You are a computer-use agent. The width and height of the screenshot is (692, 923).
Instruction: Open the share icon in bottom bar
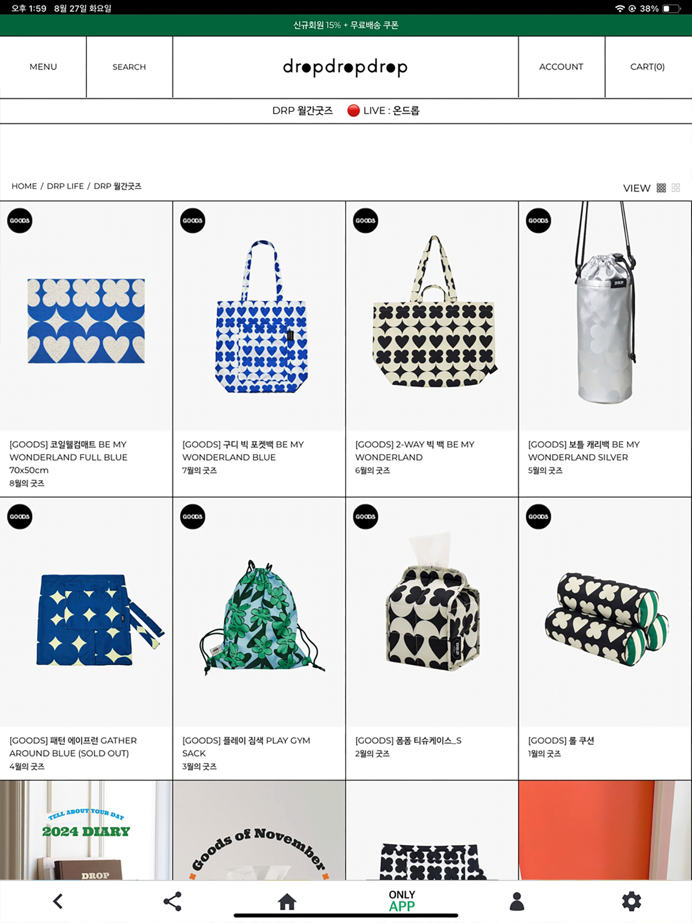(172, 901)
